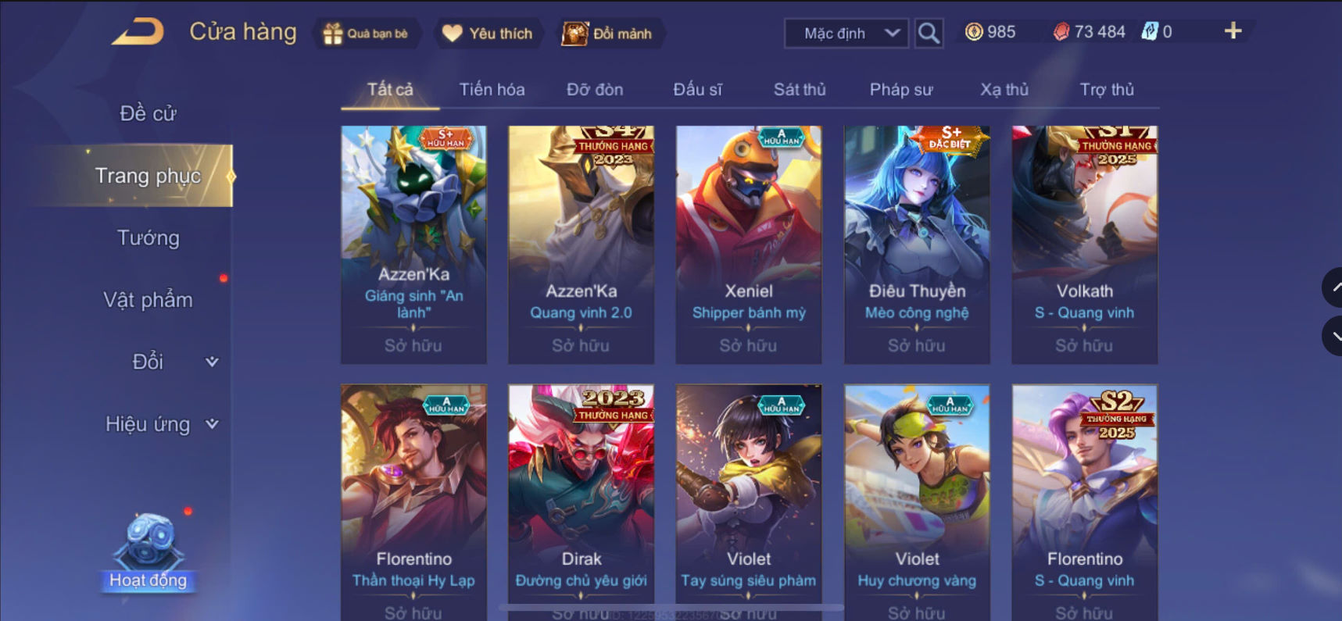Click the Quà bạn bè gift icon
This screenshot has height=621, width=1342.
tap(333, 34)
